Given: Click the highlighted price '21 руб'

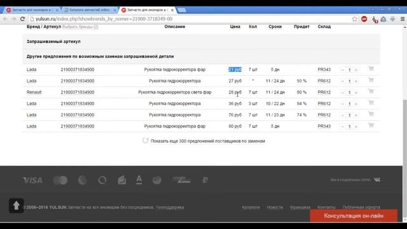Looking at the screenshot, I should point(235,69).
